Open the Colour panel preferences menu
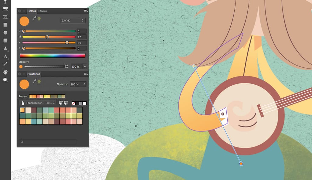This screenshot has height=180, width=312. [x=85, y=11]
